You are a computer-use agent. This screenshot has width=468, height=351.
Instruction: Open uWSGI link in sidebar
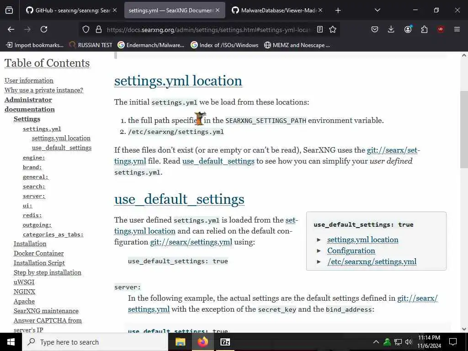pos(24,282)
